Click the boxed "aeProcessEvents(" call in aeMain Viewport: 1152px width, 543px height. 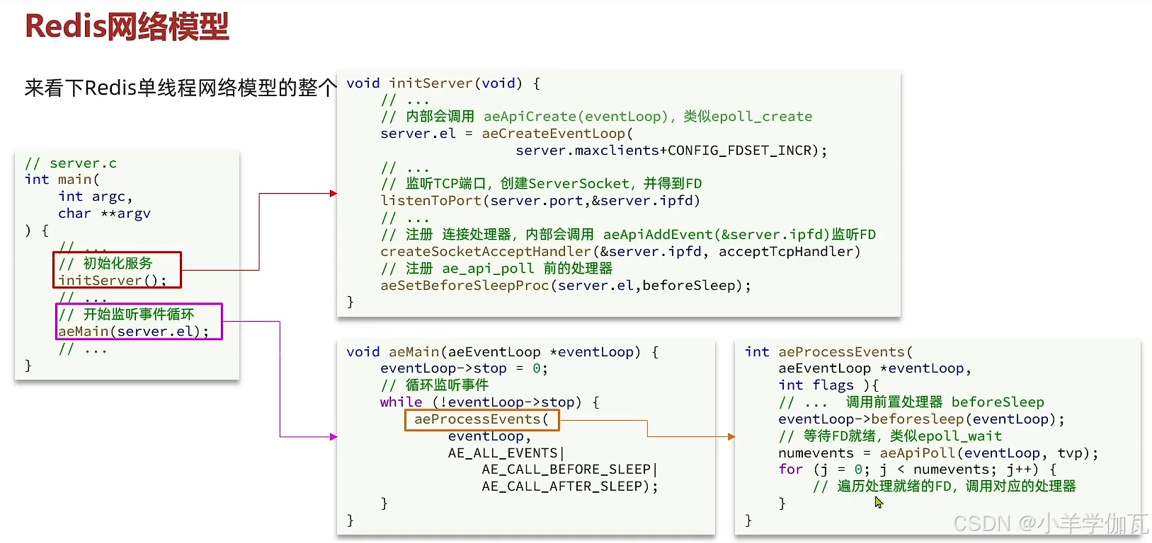[481, 419]
